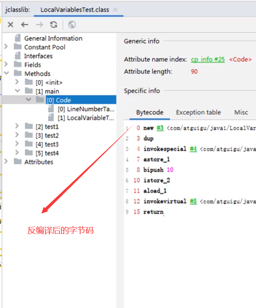Click the astore_1 bytecode instruction
256x308 pixels.
pos(156,159)
